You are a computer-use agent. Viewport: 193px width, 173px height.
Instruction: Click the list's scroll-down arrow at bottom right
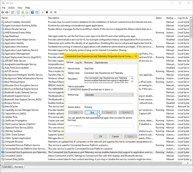(x=191, y=160)
